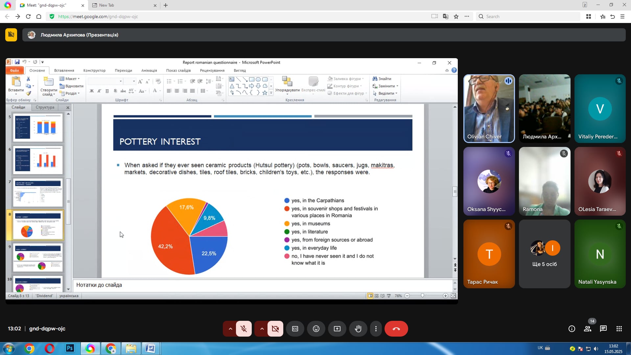Click Відновити reset slide button
The height and width of the screenshot is (355, 631).
pyautogui.click(x=71, y=86)
